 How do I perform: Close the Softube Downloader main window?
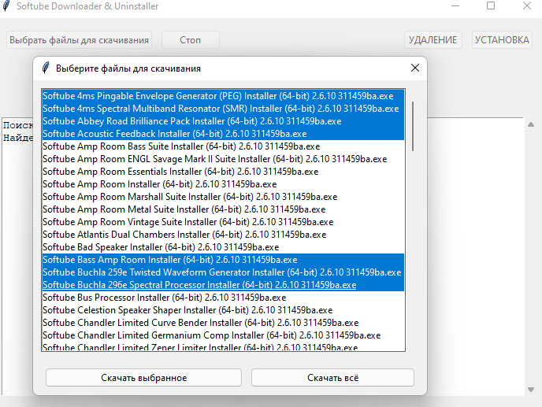point(527,6)
